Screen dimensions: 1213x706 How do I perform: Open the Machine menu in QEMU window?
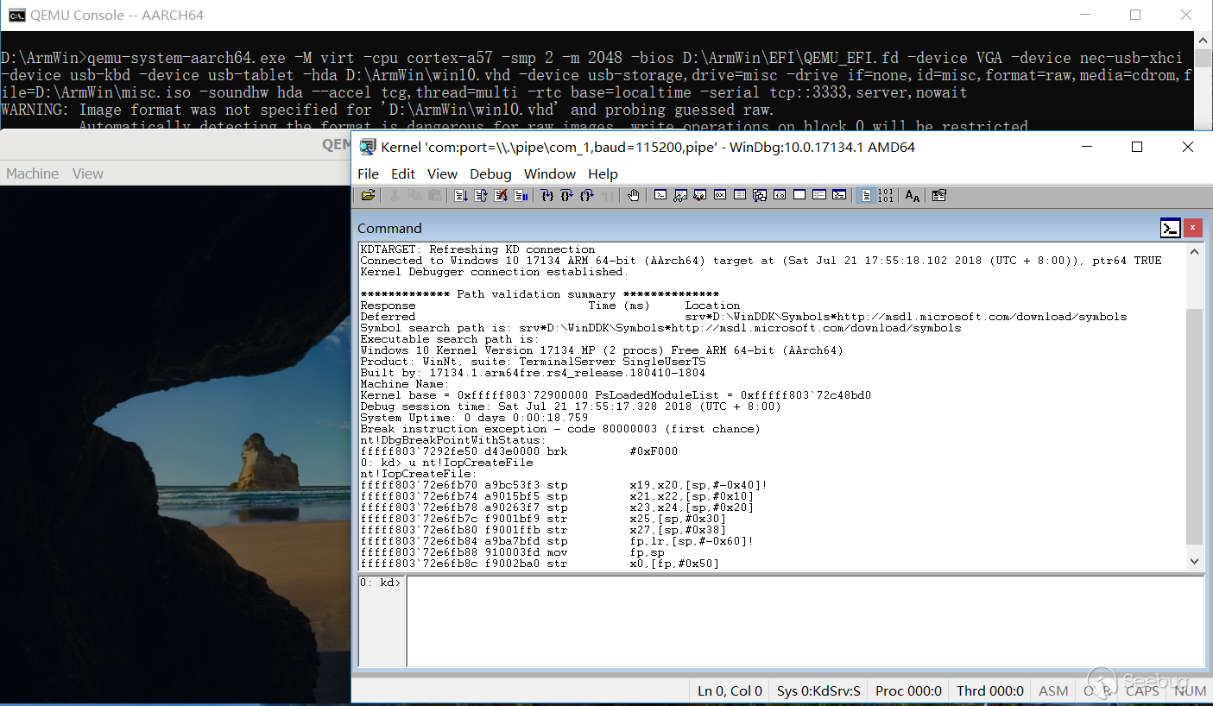pyautogui.click(x=33, y=173)
